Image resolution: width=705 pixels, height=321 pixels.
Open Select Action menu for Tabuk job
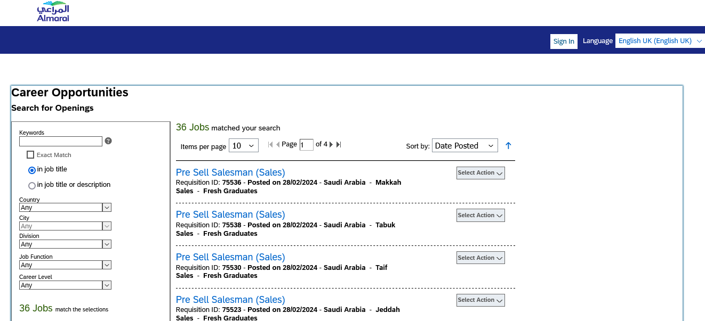[x=480, y=216]
